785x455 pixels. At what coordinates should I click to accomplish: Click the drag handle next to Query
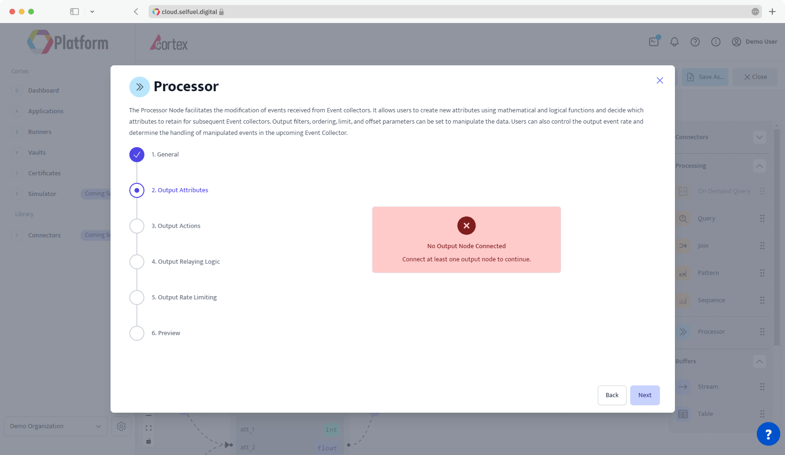click(762, 219)
